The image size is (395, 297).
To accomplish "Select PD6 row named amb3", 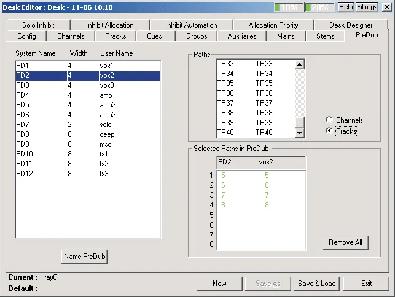I will coord(88,115).
